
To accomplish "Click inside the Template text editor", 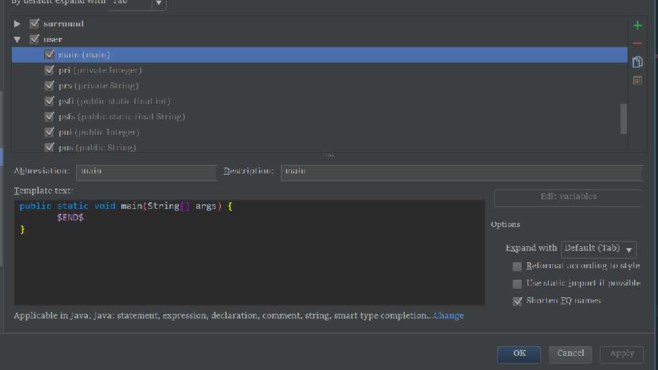I will pyautogui.click(x=249, y=252).
